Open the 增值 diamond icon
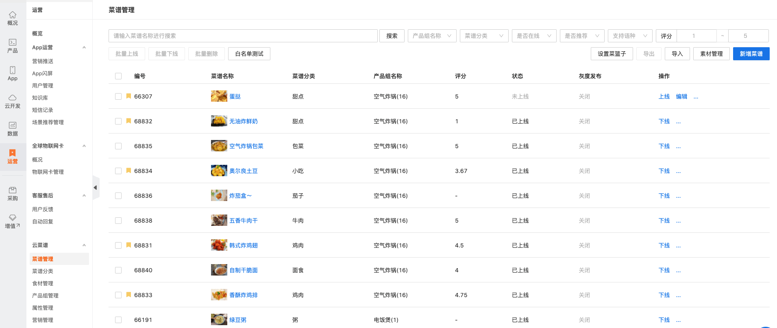Image resolution: width=777 pixels, height=328 pixels. pyautogui.click(x=13, y=221)
